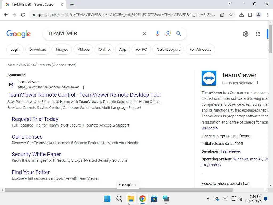Open the Security White Paper link

pyautogui.click(x=36, y=154)
